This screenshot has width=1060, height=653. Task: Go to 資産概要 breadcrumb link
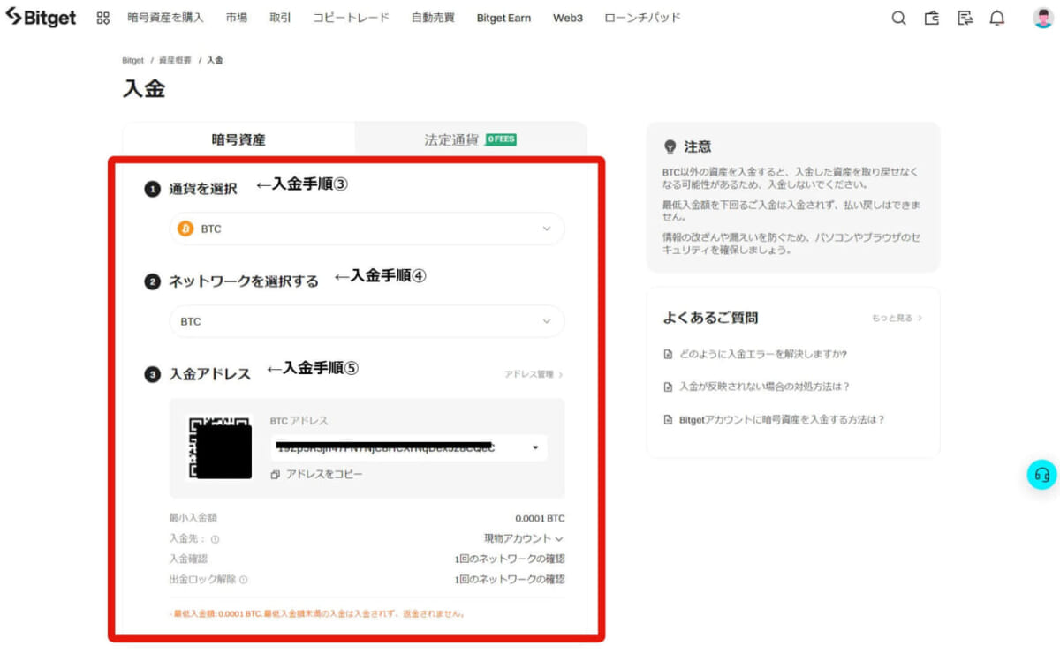pyautogui.click(x=175, y=60)
